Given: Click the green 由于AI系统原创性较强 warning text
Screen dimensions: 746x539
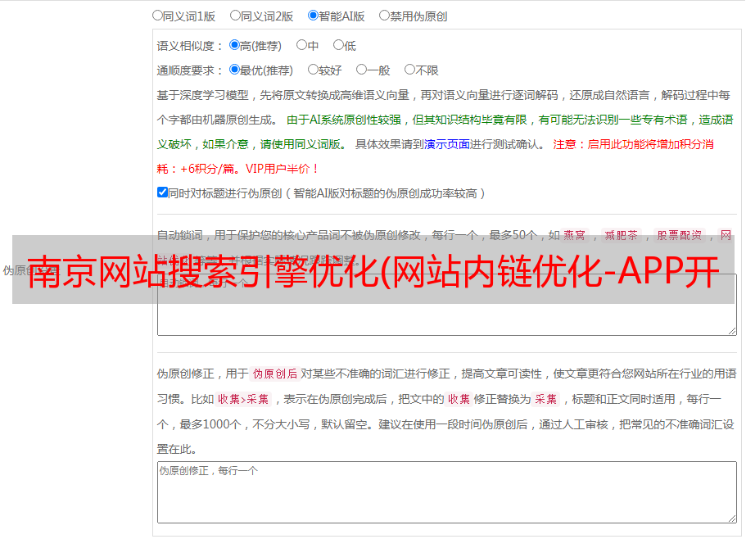Looking at the screenshot, I should pyautogui.click(x=344, y=120).
